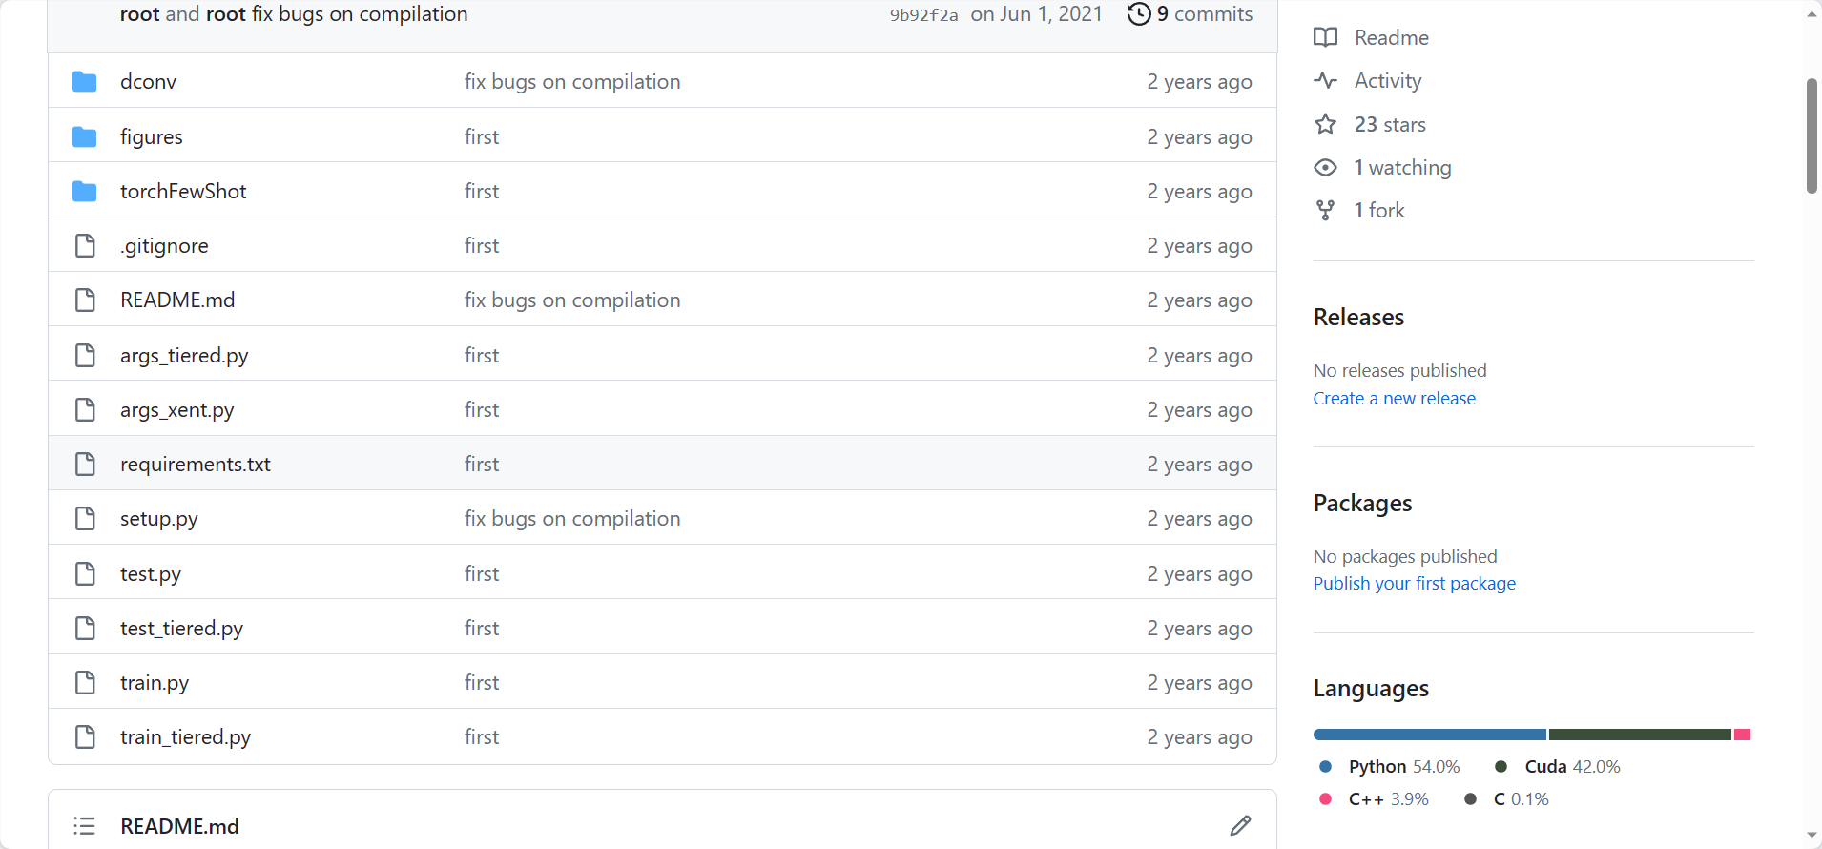
Task: Open the test.py file
Action: (x=151, y=574)
